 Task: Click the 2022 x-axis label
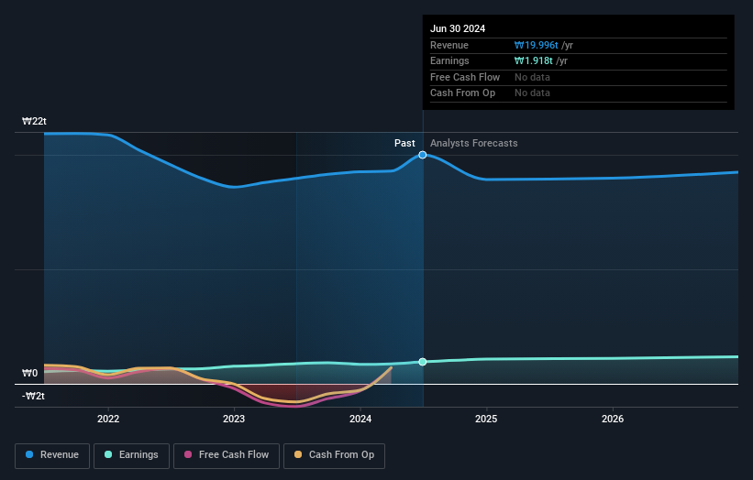(108, 419)
